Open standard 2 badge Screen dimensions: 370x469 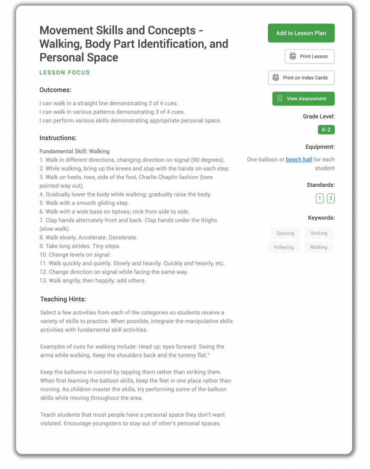(331, 198)
